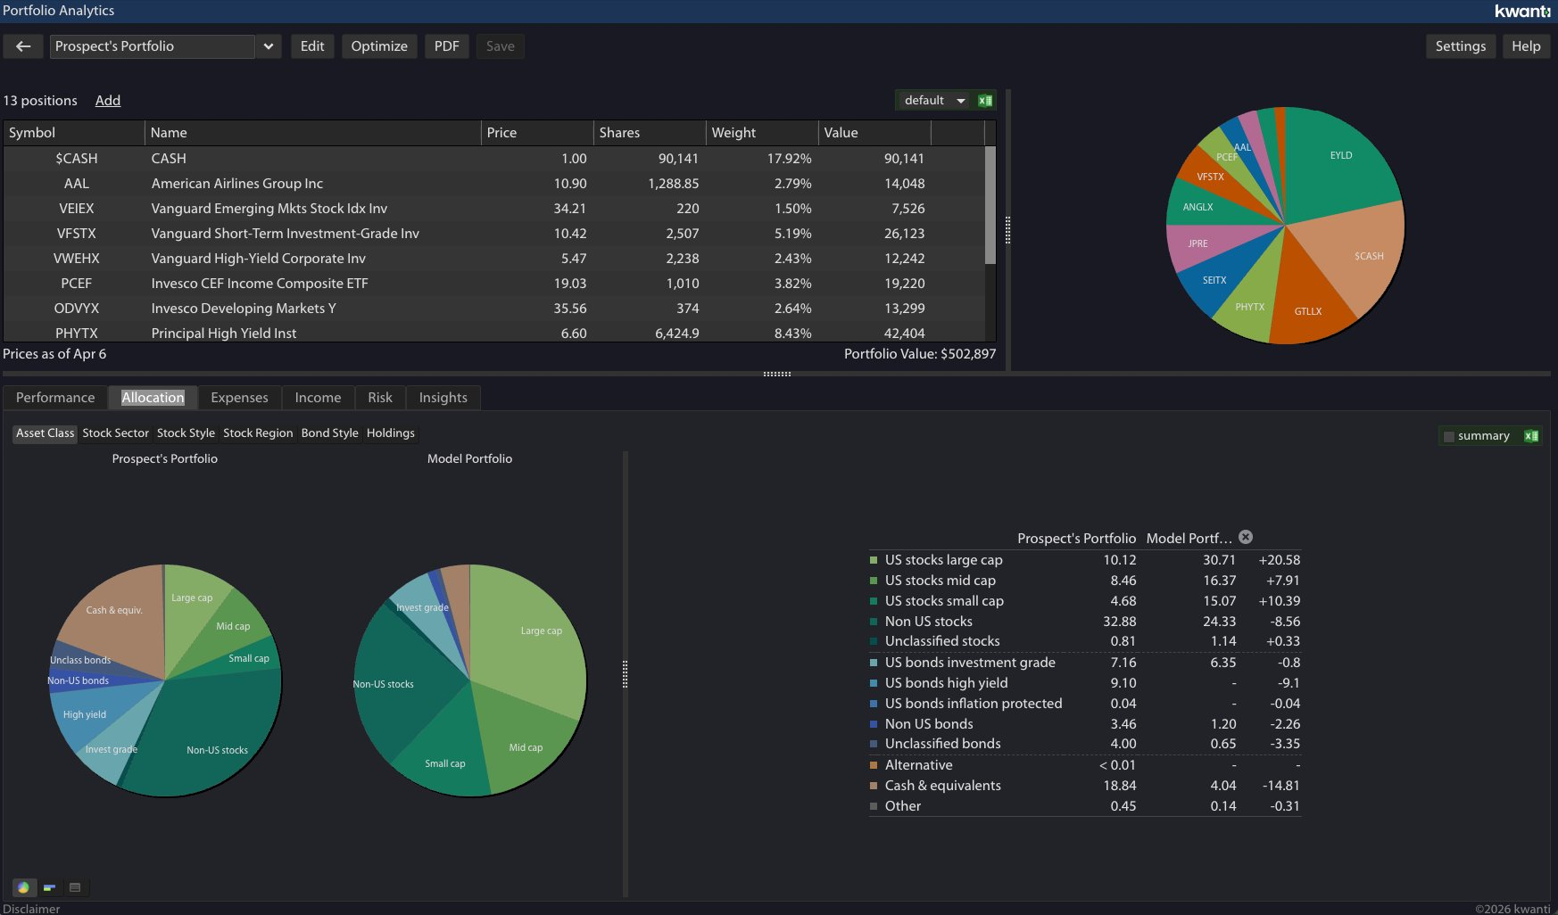The width and height of the screenshot is (1558, 915).
Task: Select the JPRE slice in holdings pie
Action: tap(1200, 244)
